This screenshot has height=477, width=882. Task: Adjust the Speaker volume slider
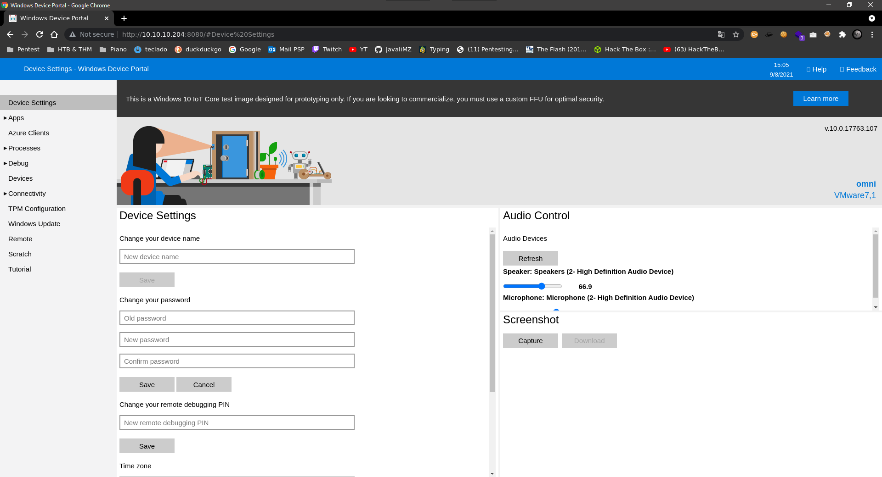pos(532,286)
